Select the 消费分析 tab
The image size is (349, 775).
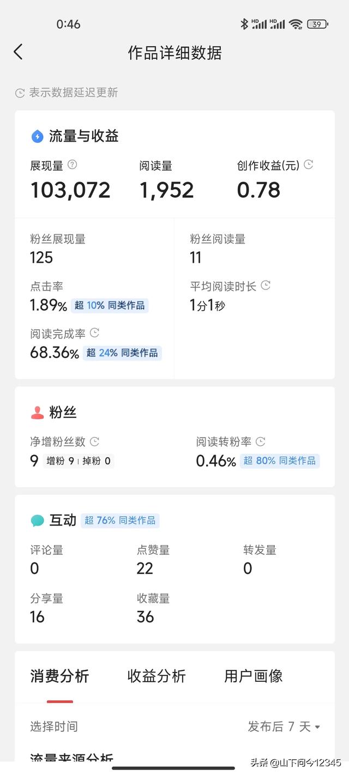59,676
